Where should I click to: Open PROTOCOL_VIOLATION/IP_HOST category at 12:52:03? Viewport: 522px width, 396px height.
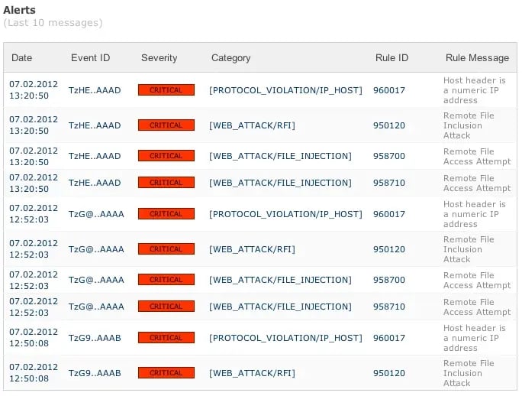pyautogui.click(x=285, y=214)
